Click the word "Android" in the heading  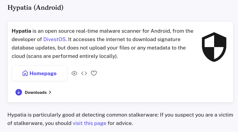tap(49, 7)
